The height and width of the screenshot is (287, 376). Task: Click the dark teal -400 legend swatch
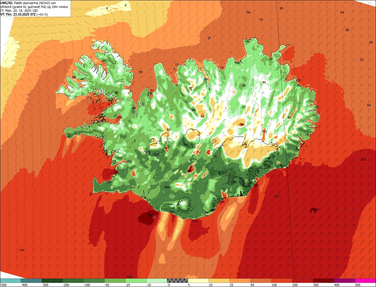[31, 281]
